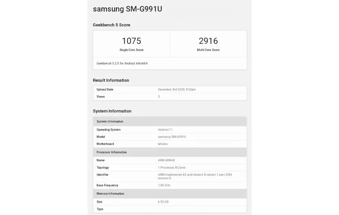Screen dimensions: 339x215
Task: Click the 1.80 GHz base frequency value
Action: [164, 185]
